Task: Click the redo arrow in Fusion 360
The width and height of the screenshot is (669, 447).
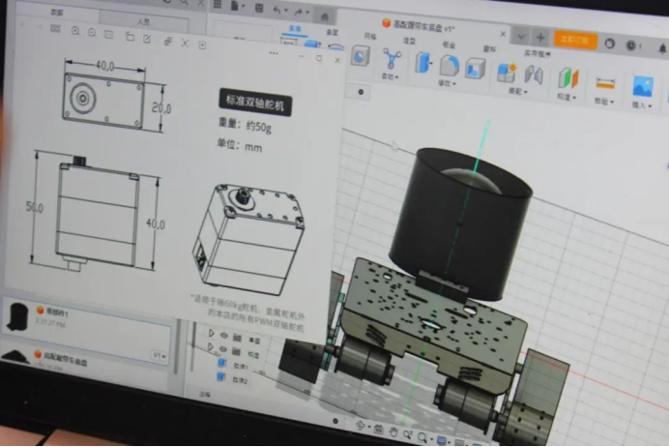Action: point(298,13)
